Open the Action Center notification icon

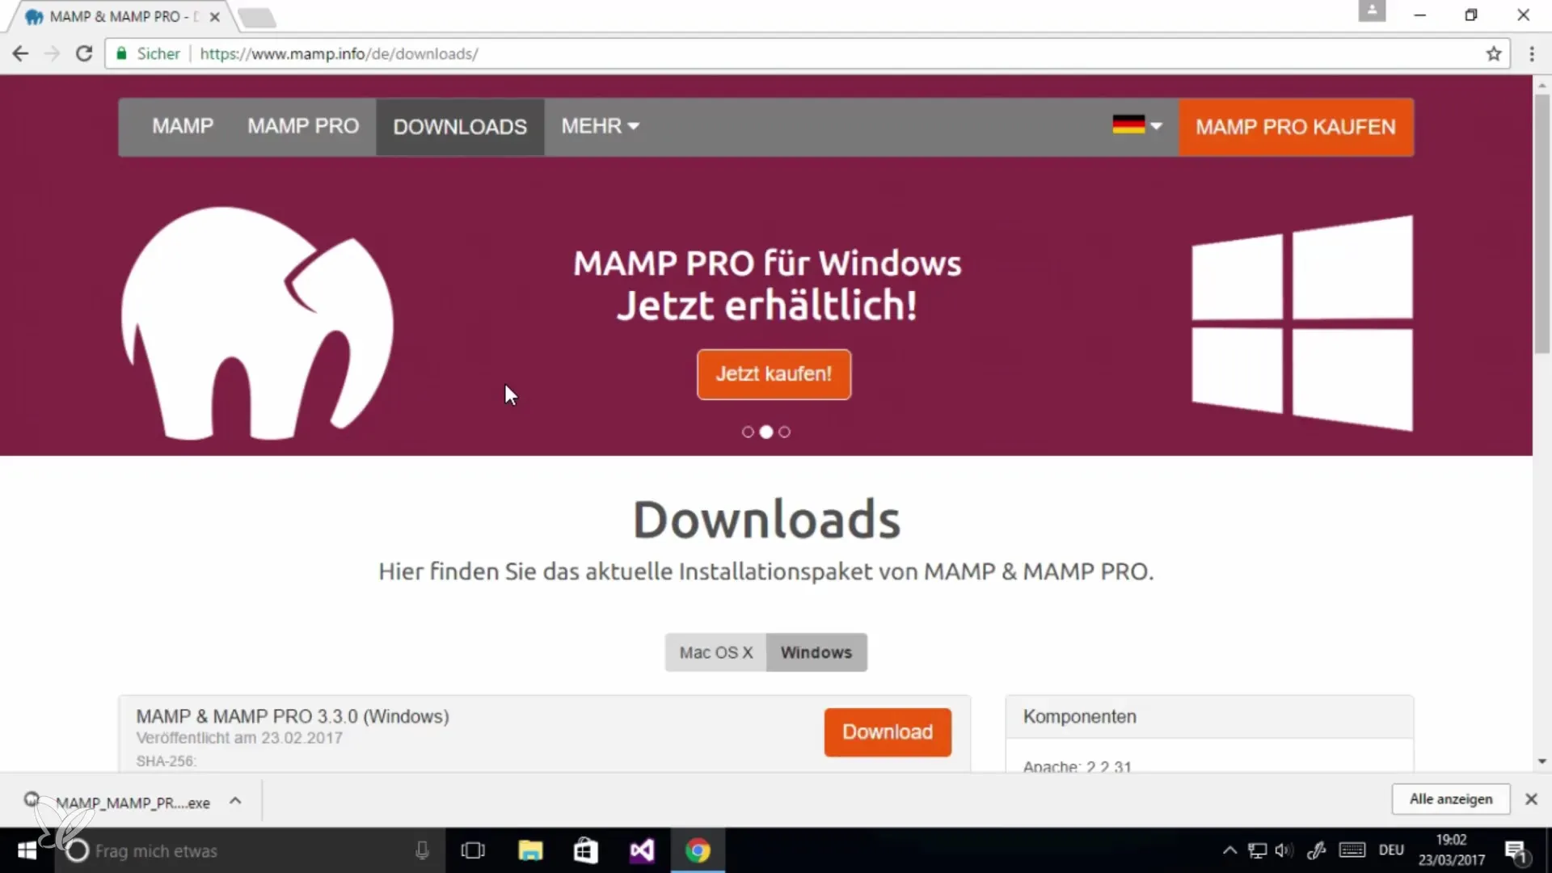(1516, 851)
